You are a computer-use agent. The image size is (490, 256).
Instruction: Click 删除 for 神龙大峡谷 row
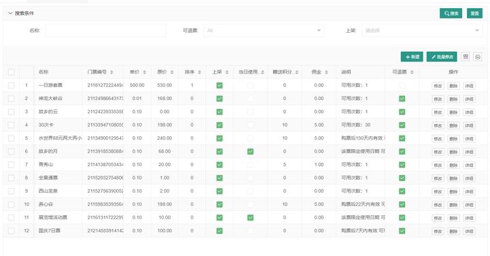point(453,99)
